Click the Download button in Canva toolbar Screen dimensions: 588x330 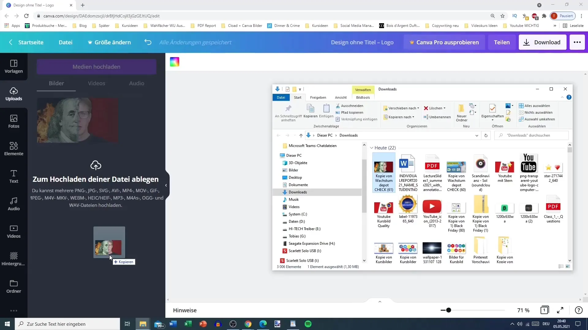542,42
